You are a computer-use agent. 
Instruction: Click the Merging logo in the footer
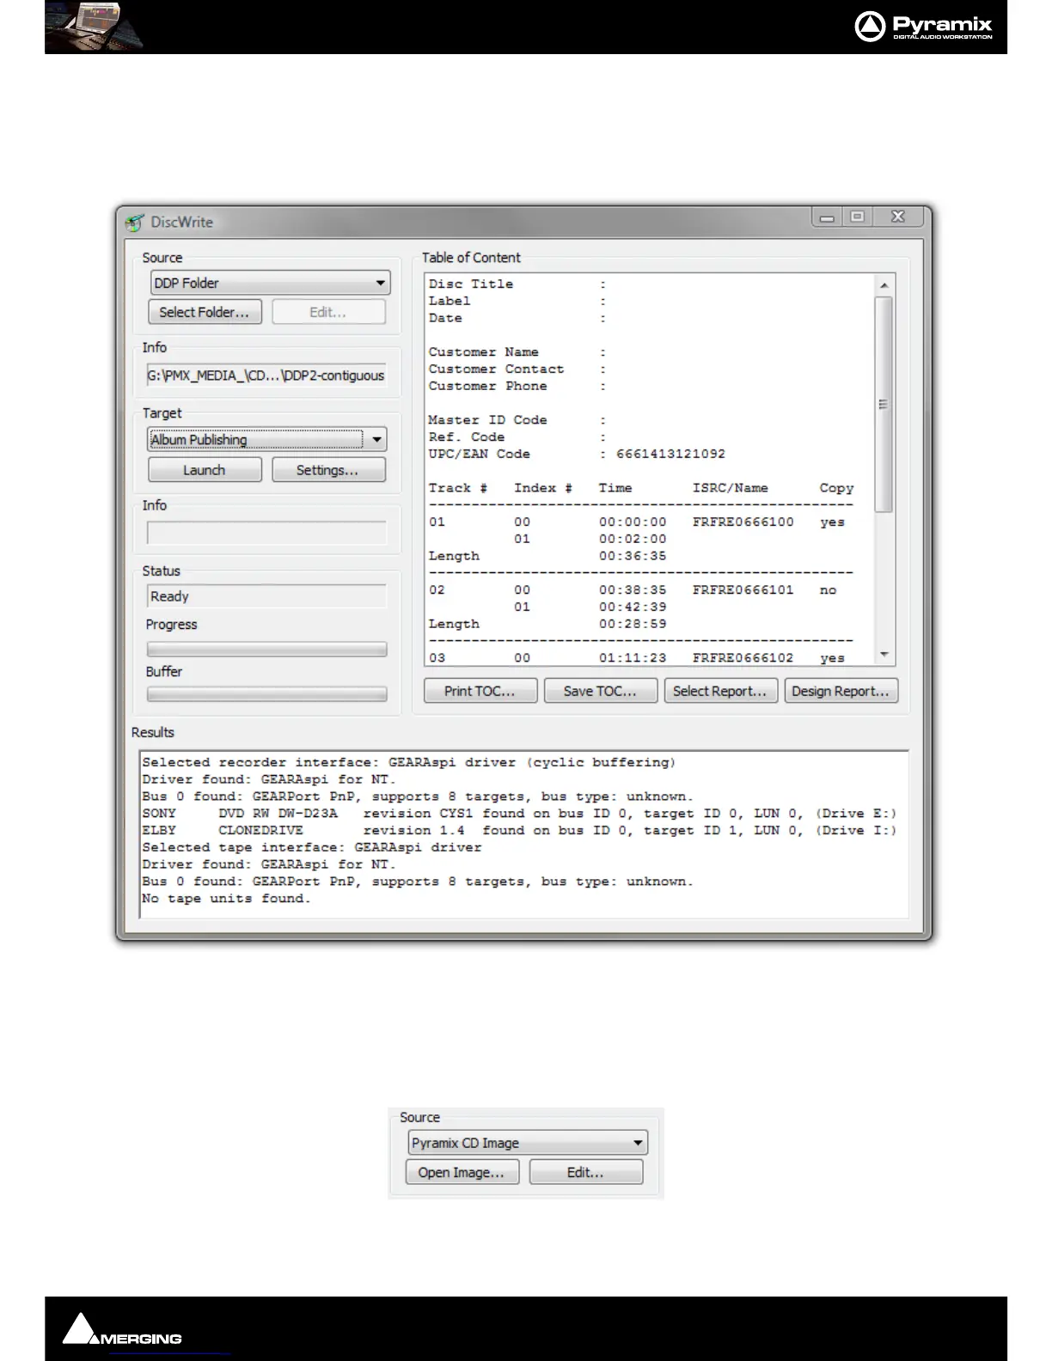(x=121, y=1330)
